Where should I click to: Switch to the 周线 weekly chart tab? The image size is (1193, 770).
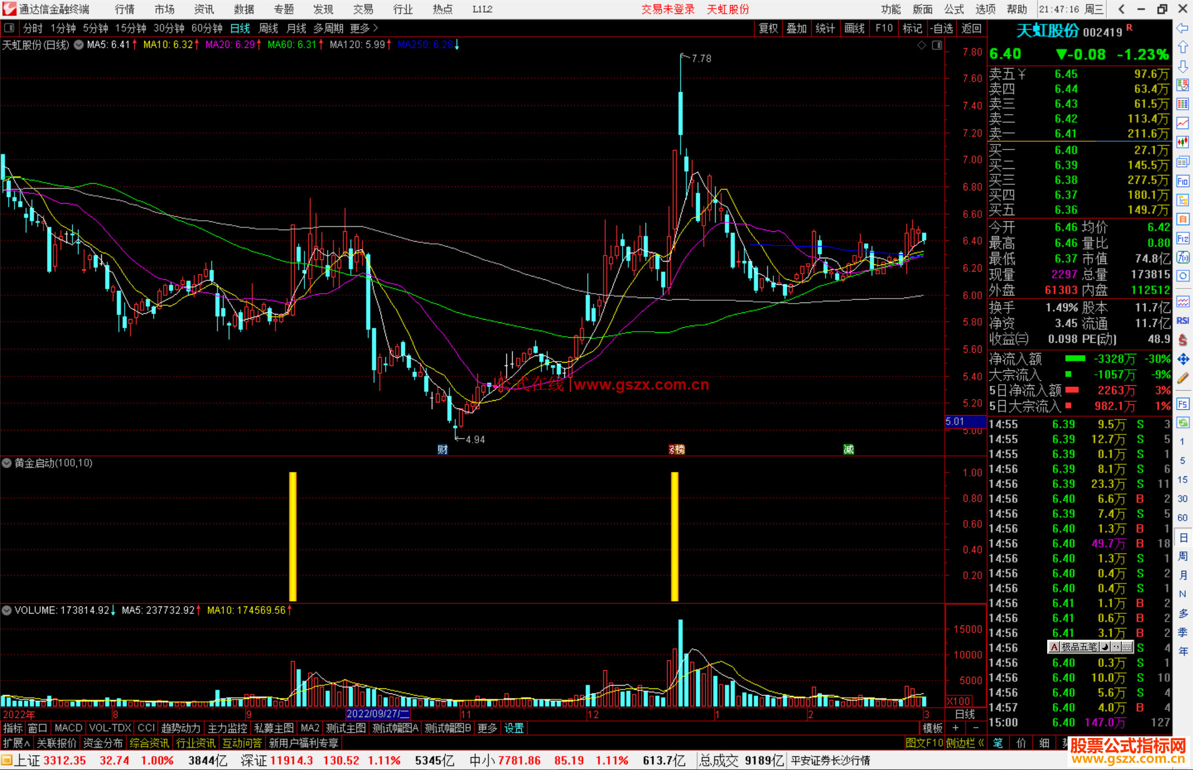pyautogui.click(x=268, y=28)
